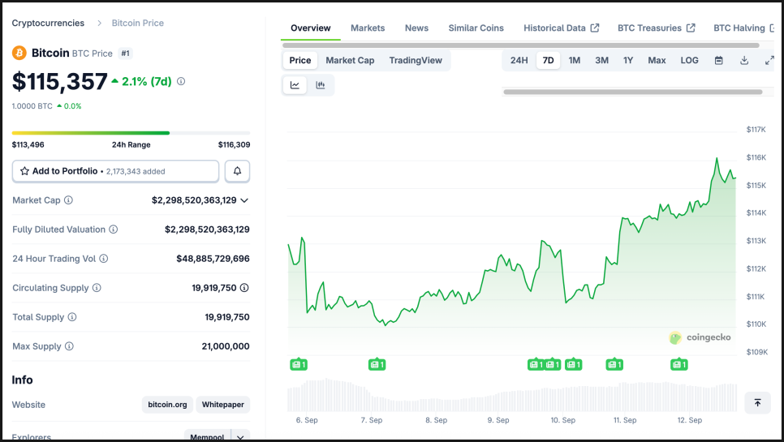
Task: Select the Market Cap chart toggle
Action: (x=350, y=61)
